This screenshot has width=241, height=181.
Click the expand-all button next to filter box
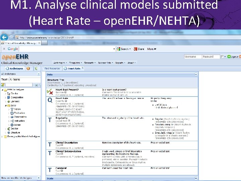click(36, 85)
